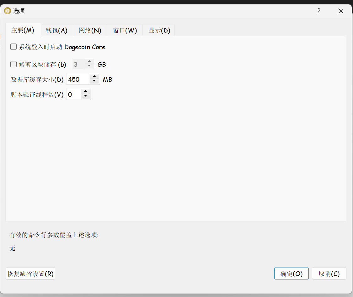Image resolution: width=353 pixels, height=297 pixels.
Task: Switch to the 主要(M) tab
Action: click(x=23, y=30)
